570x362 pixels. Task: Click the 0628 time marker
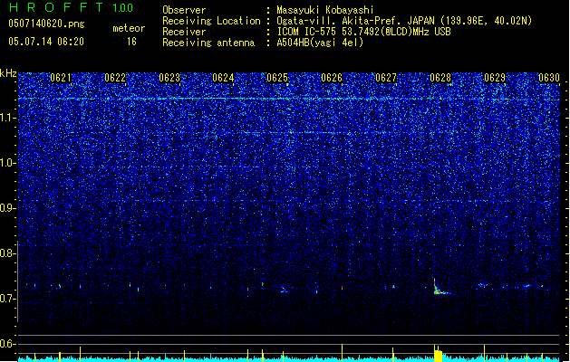pos(440,78)
